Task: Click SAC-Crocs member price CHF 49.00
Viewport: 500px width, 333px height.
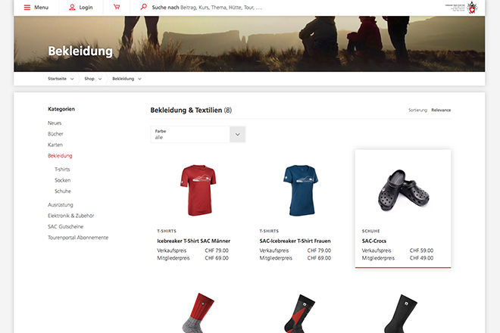Action: (x=421, y=258)
